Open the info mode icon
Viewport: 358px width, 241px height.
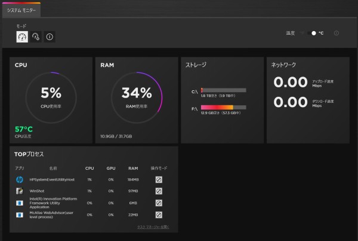[x=50, y=37]
